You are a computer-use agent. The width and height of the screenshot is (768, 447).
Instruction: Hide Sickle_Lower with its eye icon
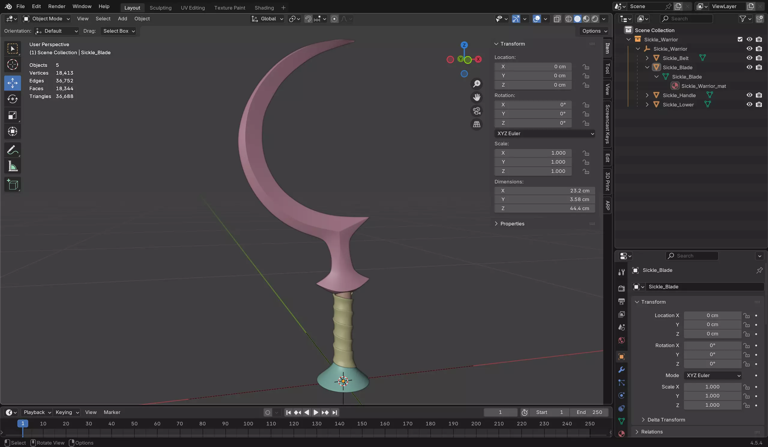tap(749, 104)
